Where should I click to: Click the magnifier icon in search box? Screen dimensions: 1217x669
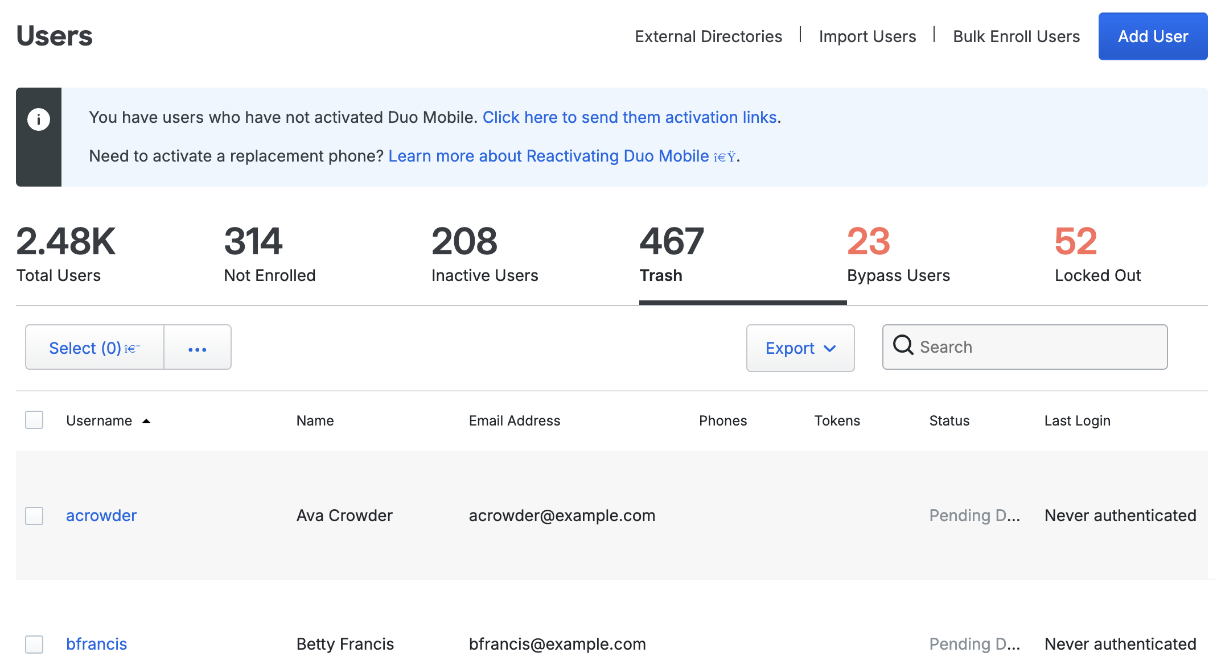pyautogui.click(x=903, y=345)
